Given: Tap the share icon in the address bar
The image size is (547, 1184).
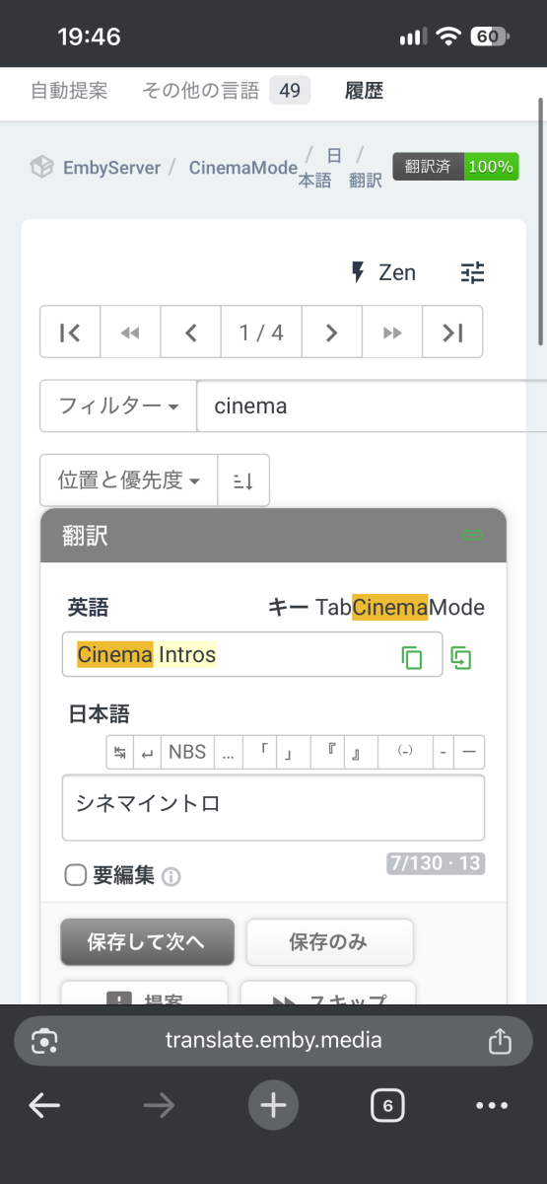Looking at the screenshot, I should point(500,1040).
